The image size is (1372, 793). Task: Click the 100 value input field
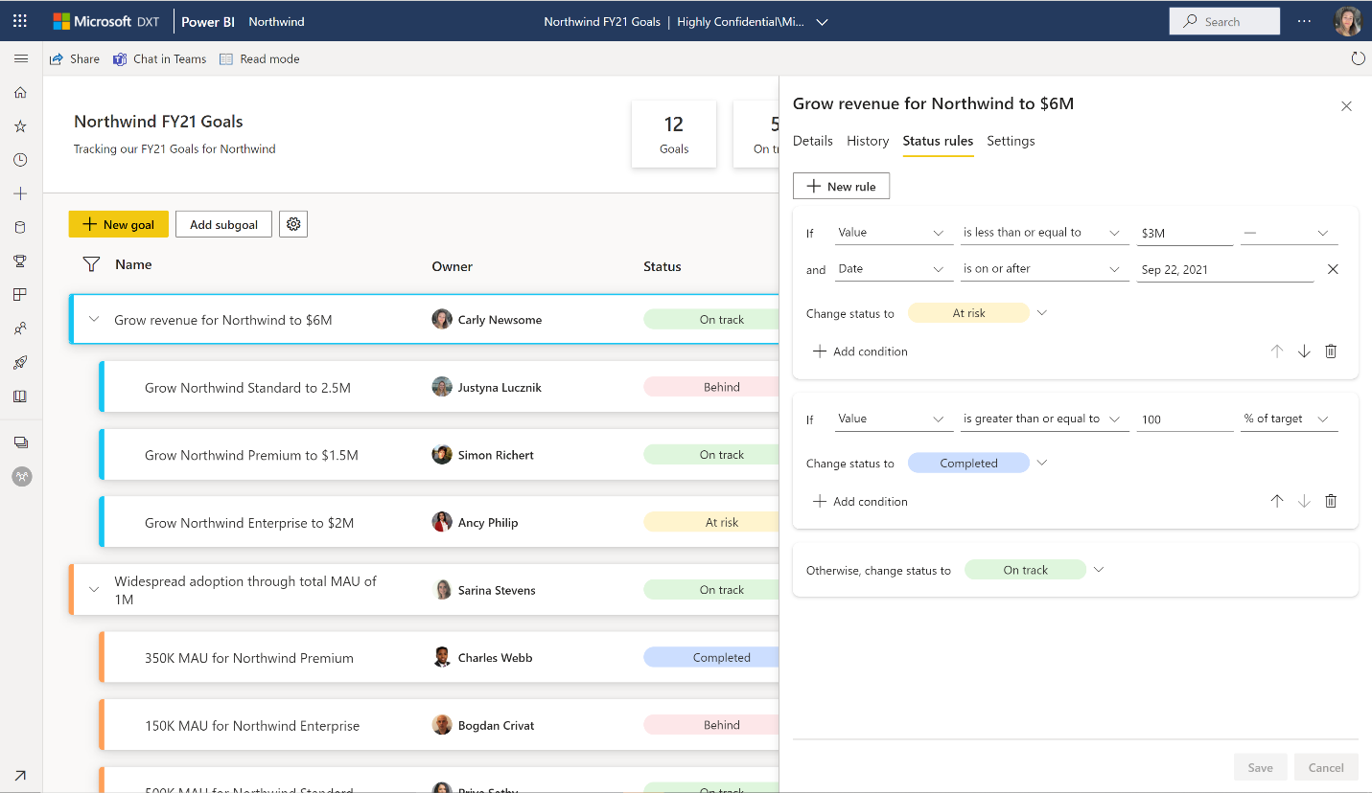[x=1185, y=419]
